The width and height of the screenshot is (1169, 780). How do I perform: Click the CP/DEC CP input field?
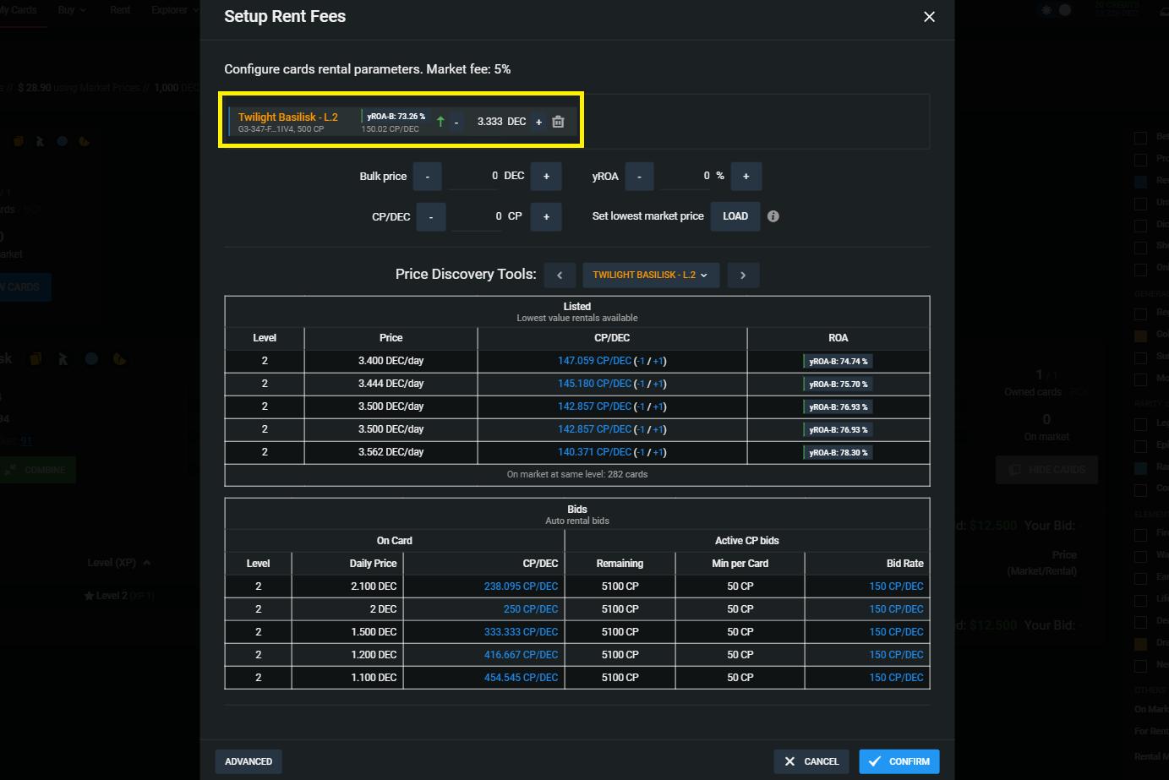click(478, 216)
